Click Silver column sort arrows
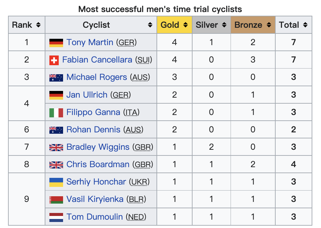 pyautogui.click(x=224, y=25)
